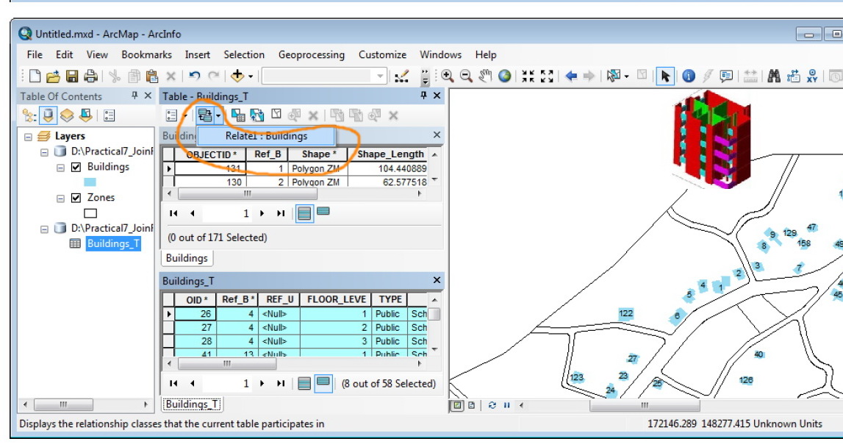Image resolution: width=843 pixels, height=447 pixels.
Task: Click Clear Selection in table toolbar
Action: 276,114
